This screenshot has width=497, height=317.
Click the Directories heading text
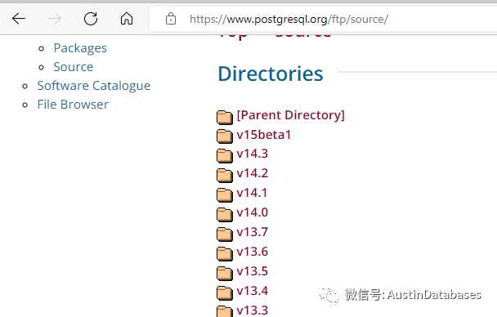[x=271, y=74]
